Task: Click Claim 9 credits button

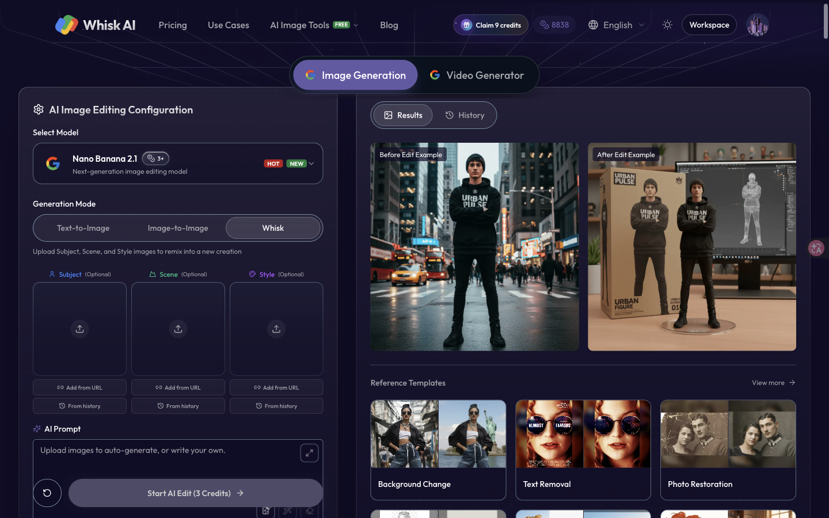Action: pos(491,25)
